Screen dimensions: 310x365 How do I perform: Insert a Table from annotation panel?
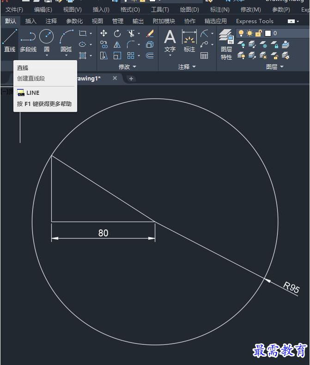(x=204, y=56)
